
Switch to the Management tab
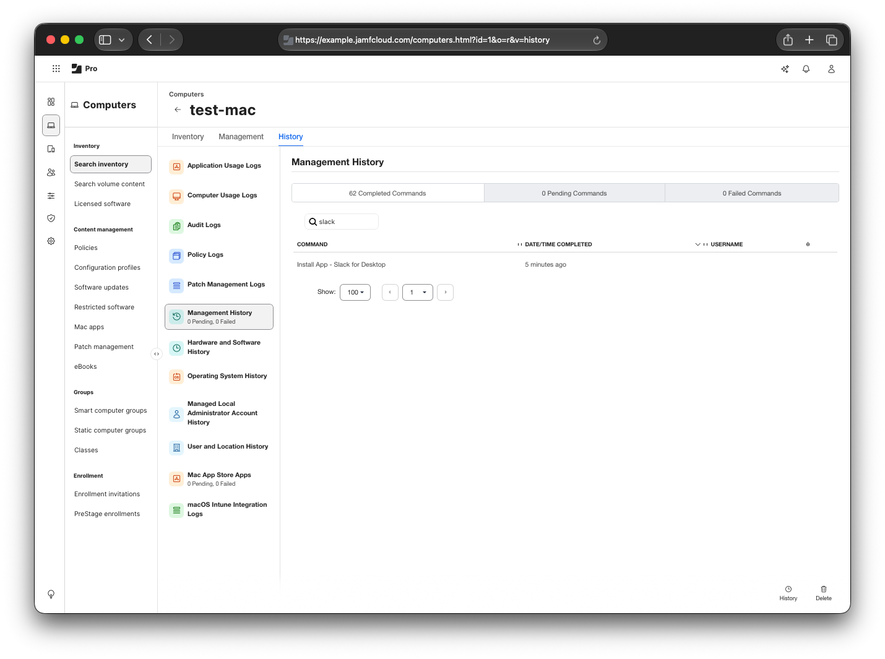[241, 137]
